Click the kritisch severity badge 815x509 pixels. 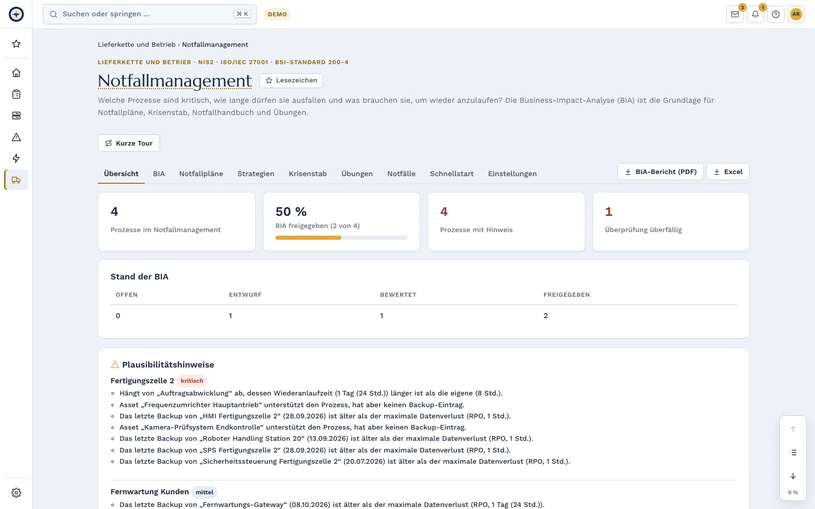pyautogui.click(x=192, y=381)
